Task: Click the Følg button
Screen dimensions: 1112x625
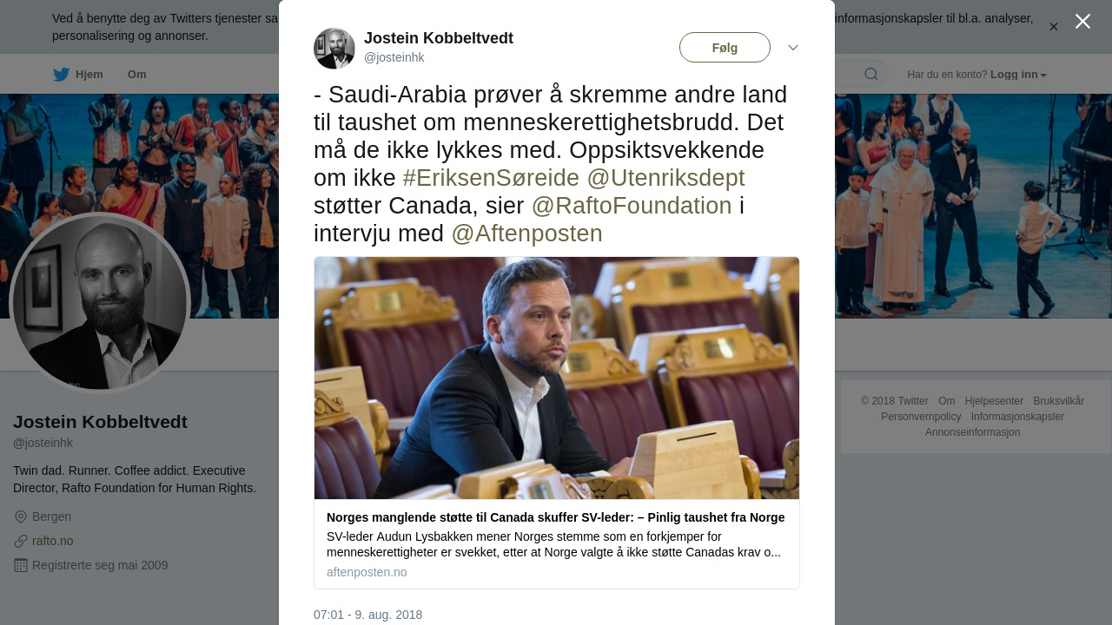Action: (x=725, y=48)
